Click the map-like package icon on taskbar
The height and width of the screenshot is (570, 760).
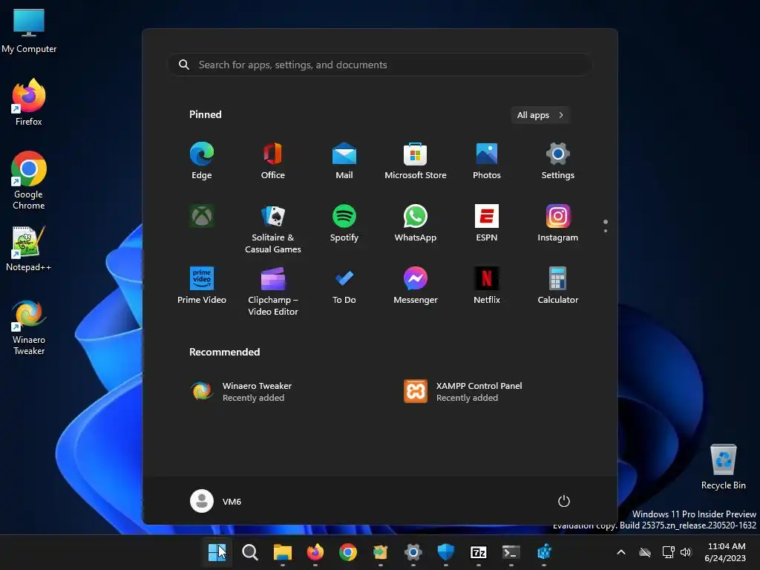click(x=381, y=552)
